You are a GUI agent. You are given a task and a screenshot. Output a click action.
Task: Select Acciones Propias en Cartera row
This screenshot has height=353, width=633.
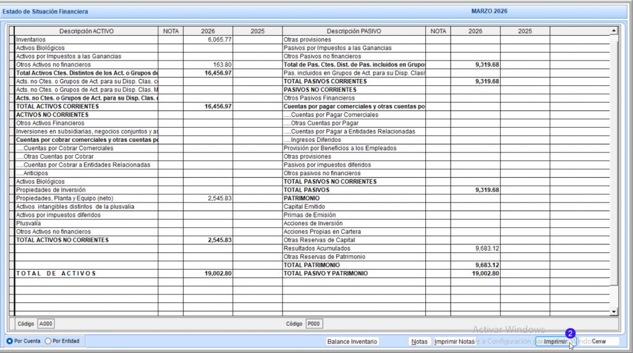click(x=354, y=231)
